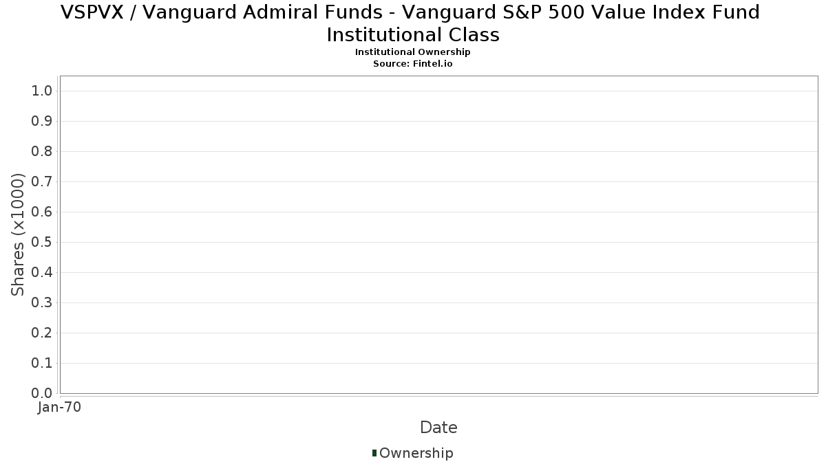Screen dimensions: 826x464
Task: Click the 1.0 y-axis tick label
Action: coord(42,91)
